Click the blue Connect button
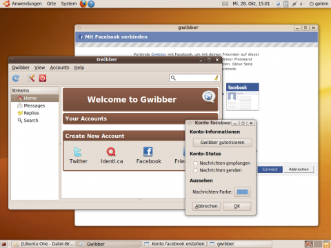Viewport: 331px width, 248px height. (x=270, y=169)
